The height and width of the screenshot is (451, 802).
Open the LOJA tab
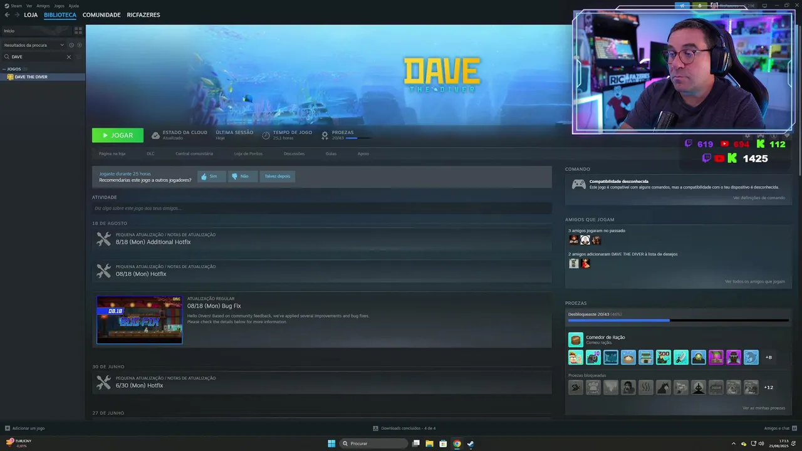31,15
